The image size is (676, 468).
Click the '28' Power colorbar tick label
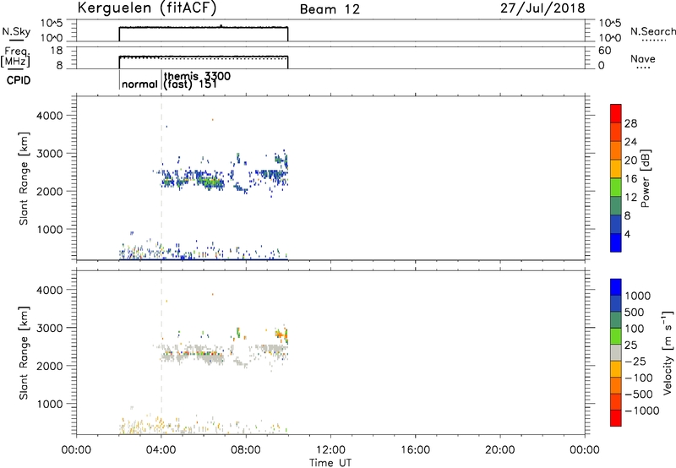click(x=630, y=123)
